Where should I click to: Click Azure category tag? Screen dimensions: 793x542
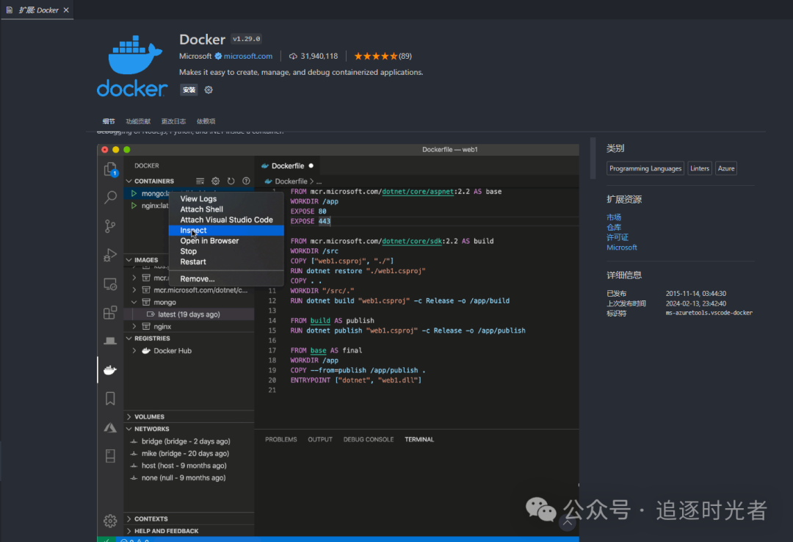tap(725, 168)
